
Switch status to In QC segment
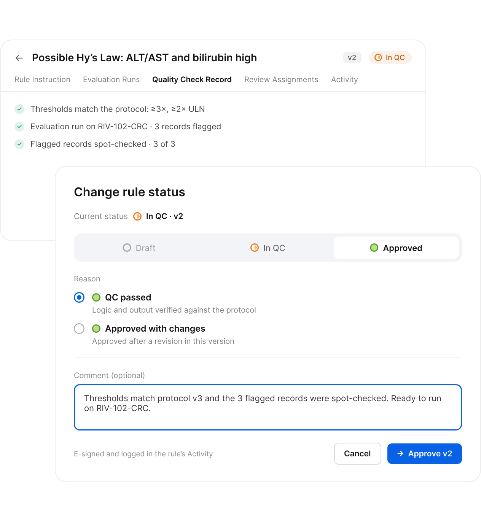tap(268, 248)
